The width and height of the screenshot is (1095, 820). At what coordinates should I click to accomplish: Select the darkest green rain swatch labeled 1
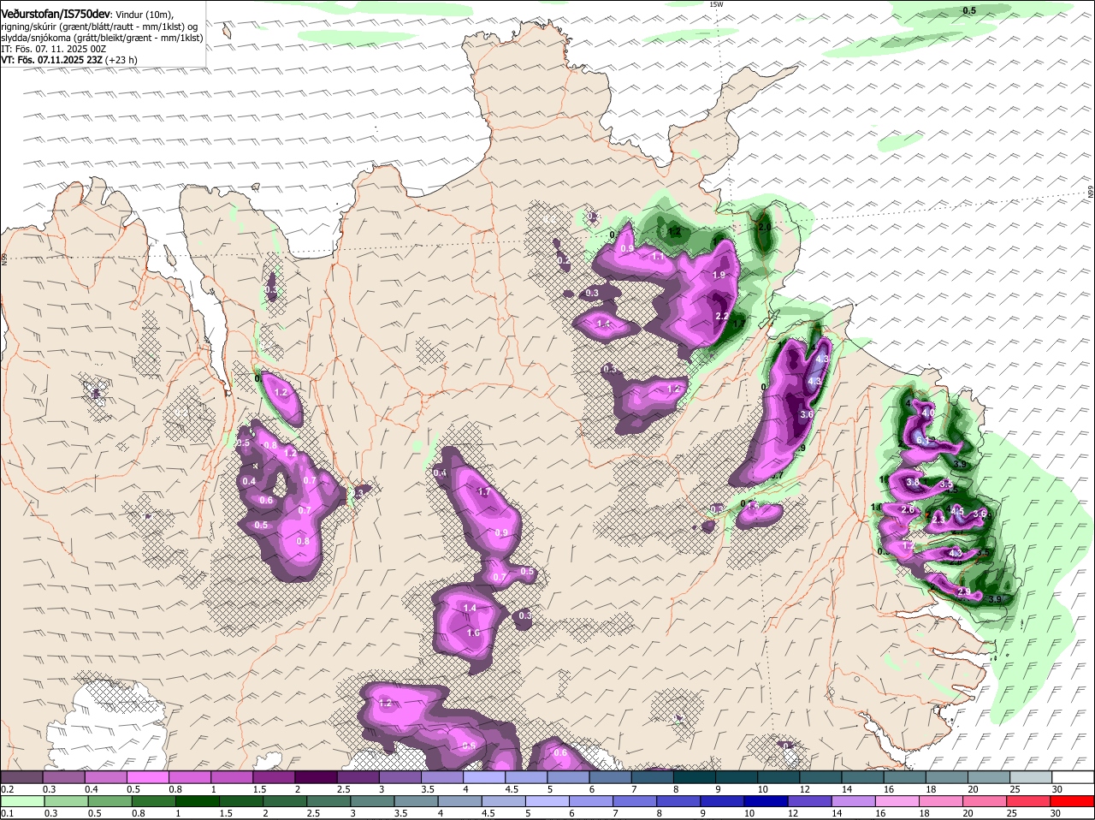[x=197, y=800]
